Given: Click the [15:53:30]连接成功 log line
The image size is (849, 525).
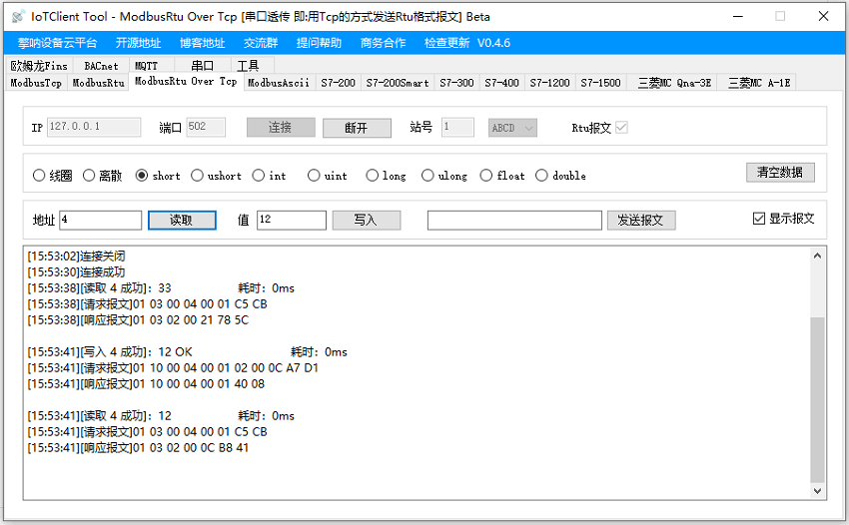Looking at the screenshot, I should click(76, 271).
